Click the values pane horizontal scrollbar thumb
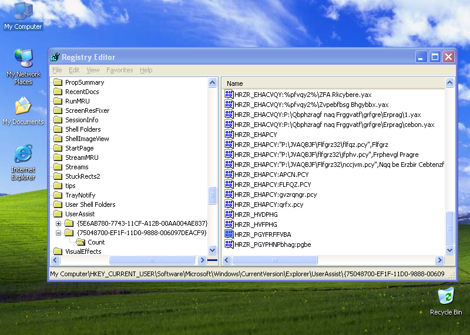The width and height of the screenshot is (470, 335). [275, 260]
